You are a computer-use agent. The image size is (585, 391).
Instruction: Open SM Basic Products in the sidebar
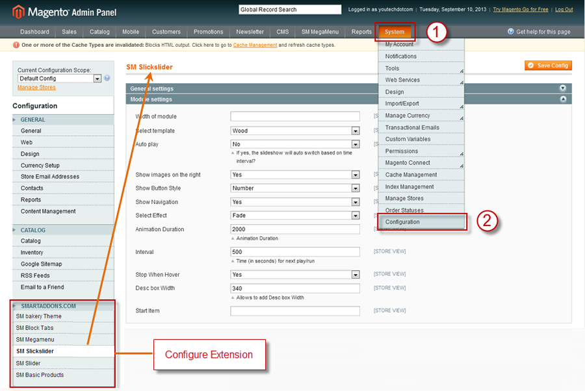(63, 375)
